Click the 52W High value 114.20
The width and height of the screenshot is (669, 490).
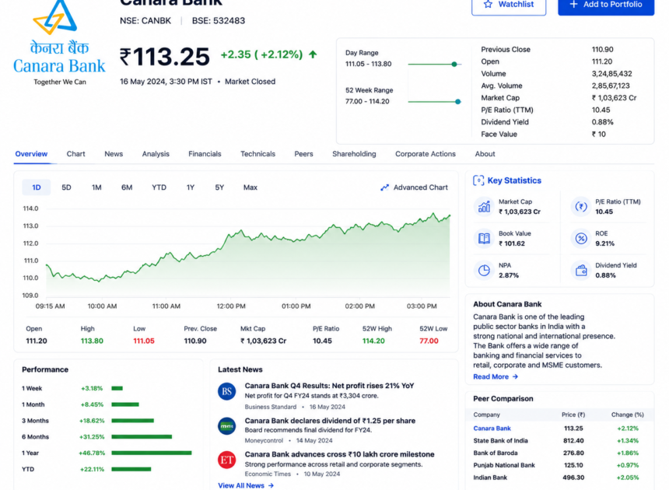coord(373,341)
